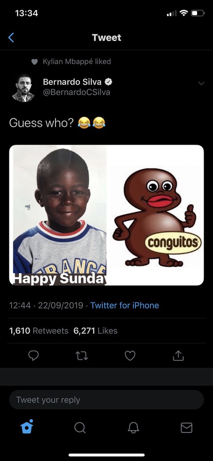Open the Messages envelope tab

(186, 428)
